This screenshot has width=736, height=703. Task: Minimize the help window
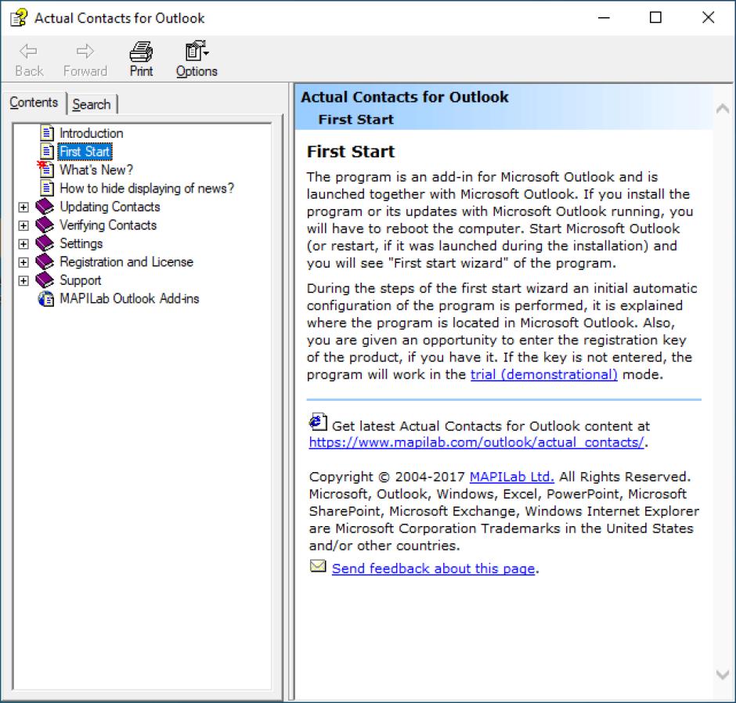pos(604,18)
